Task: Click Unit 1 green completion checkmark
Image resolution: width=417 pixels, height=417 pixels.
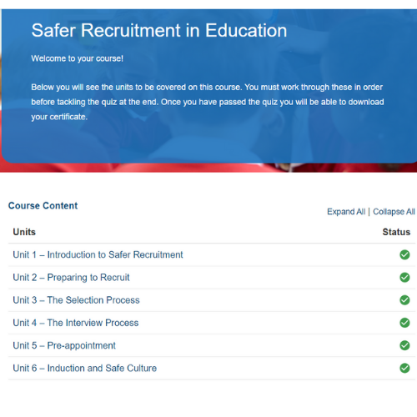Action: [404, 254]
